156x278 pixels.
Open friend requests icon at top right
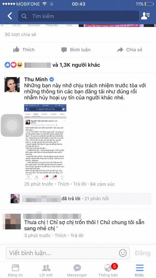(x=145, y=16)
